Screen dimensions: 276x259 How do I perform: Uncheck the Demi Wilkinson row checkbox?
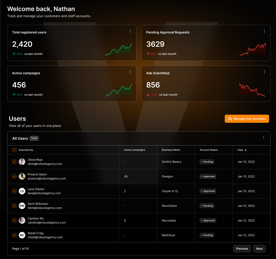coord(14,206)
